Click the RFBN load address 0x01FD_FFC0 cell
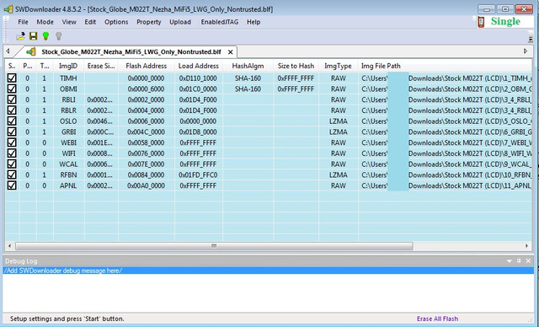The image size is (539, 327). coord(199,175)
